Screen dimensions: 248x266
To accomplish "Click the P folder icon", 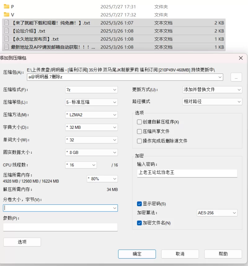I will coord(7,7).
